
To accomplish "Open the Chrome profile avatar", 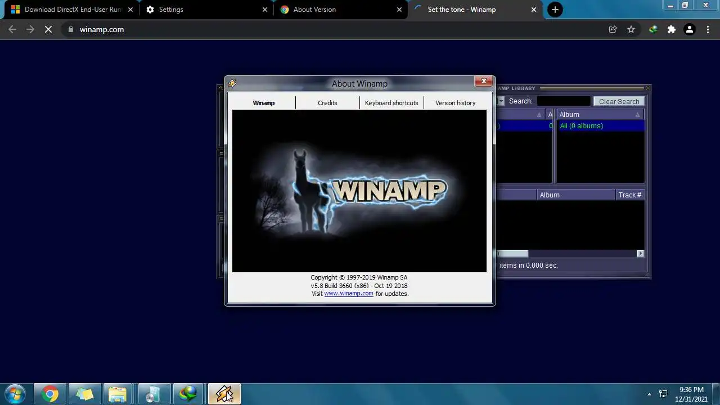I will (690, 29).
